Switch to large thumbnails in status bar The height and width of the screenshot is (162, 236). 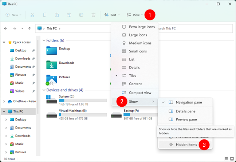click(232, 159)
